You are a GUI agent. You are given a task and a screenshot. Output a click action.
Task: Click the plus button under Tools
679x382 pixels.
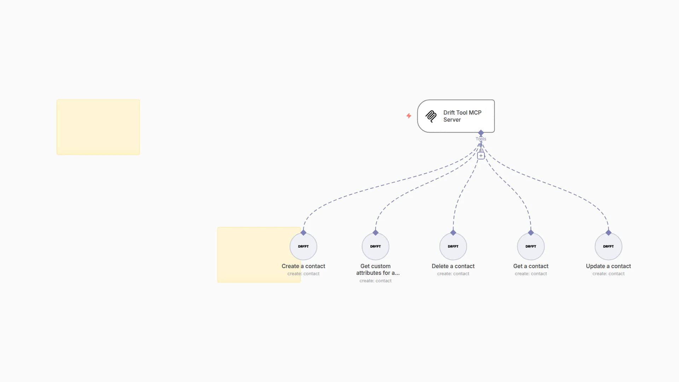481,156
